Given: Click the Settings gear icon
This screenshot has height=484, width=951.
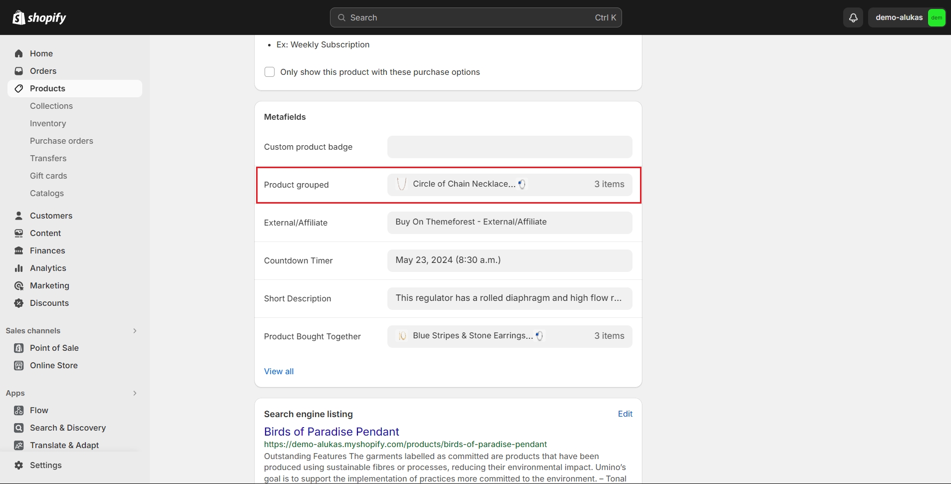Looking at the screenshot, I should tap(19, 465).
